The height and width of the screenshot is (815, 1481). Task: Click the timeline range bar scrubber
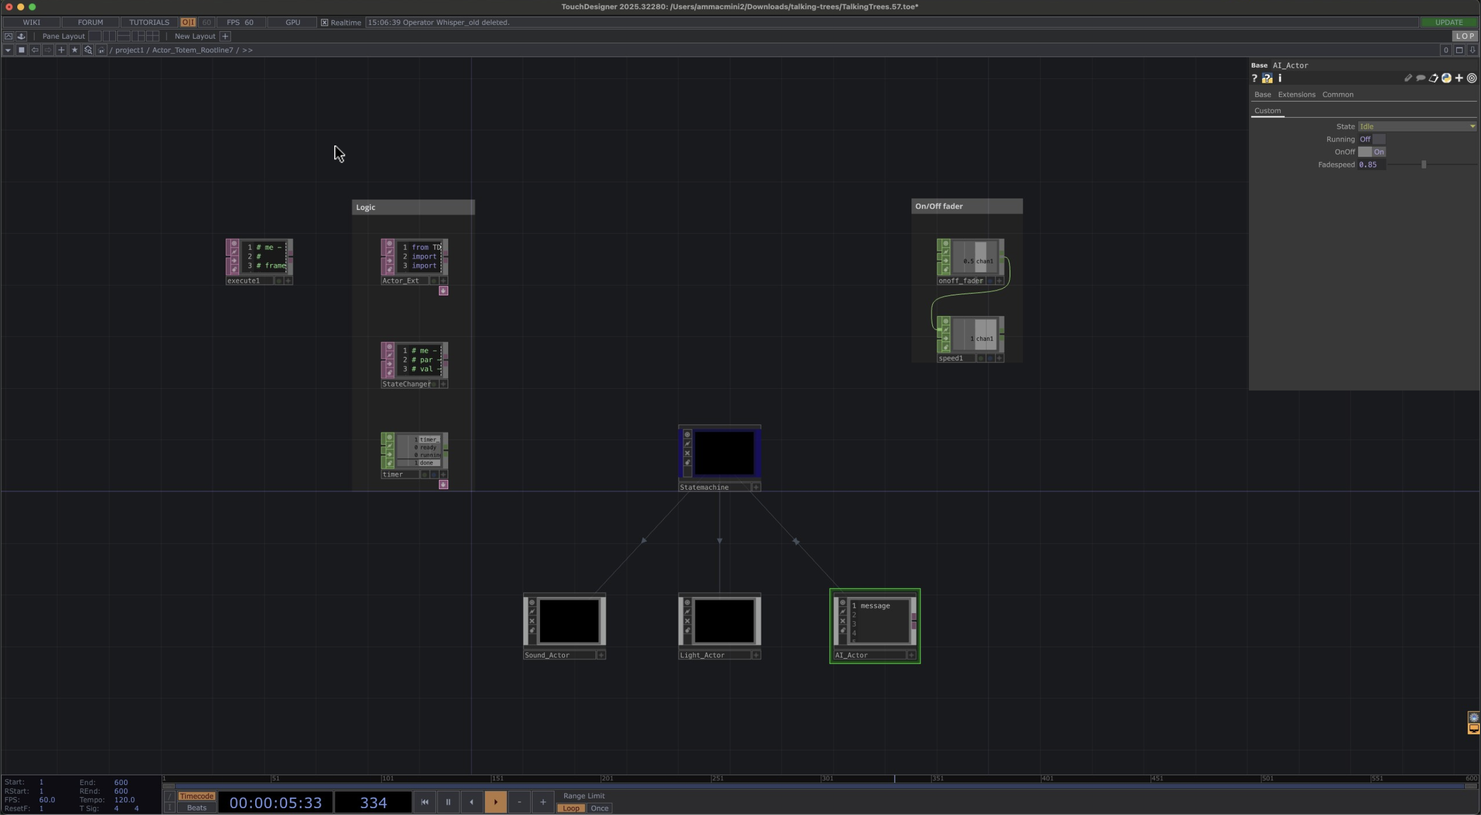click(x=819, y=787)
